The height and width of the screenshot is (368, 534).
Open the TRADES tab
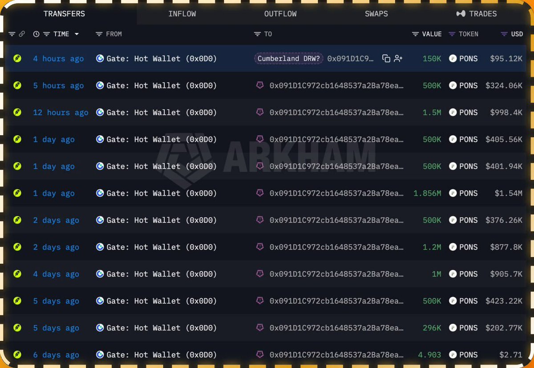(x=477, y=14)
